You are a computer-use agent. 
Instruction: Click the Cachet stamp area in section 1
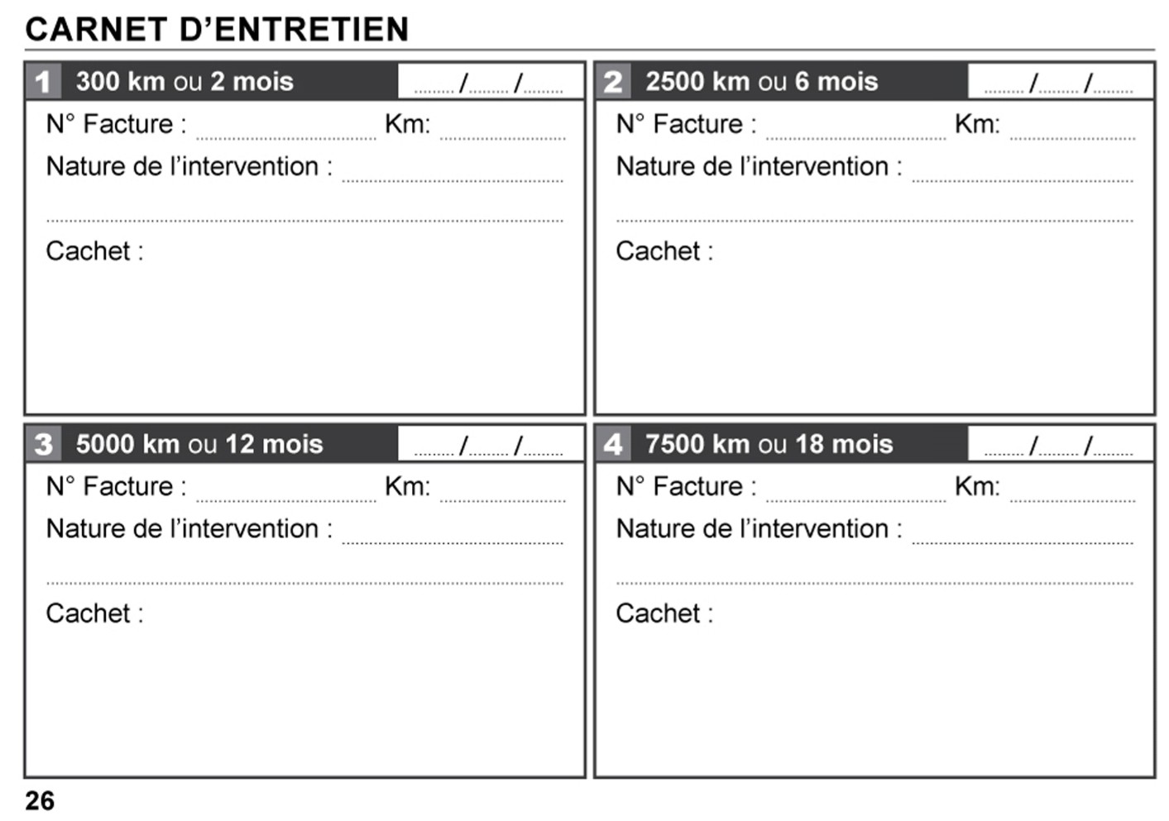304,331
